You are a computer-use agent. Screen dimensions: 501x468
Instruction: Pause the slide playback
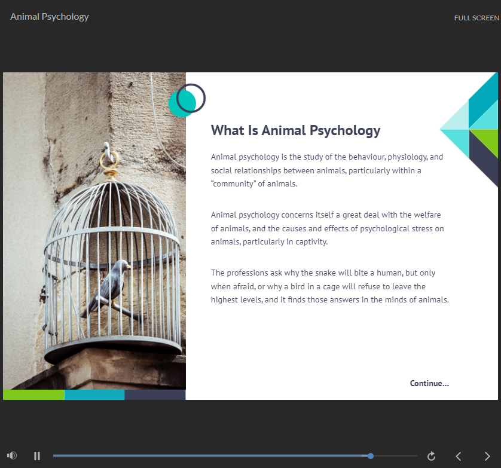[x=36, y=455]
